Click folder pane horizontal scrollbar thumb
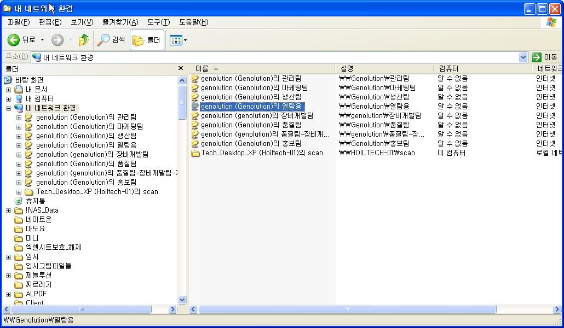 (x=81, y=309)
